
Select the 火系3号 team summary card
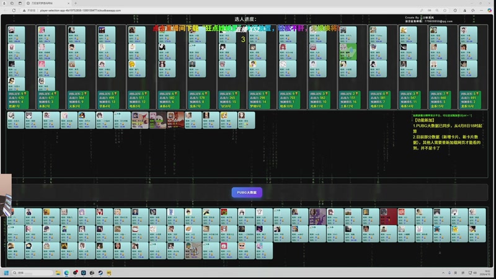pos(78,100)
